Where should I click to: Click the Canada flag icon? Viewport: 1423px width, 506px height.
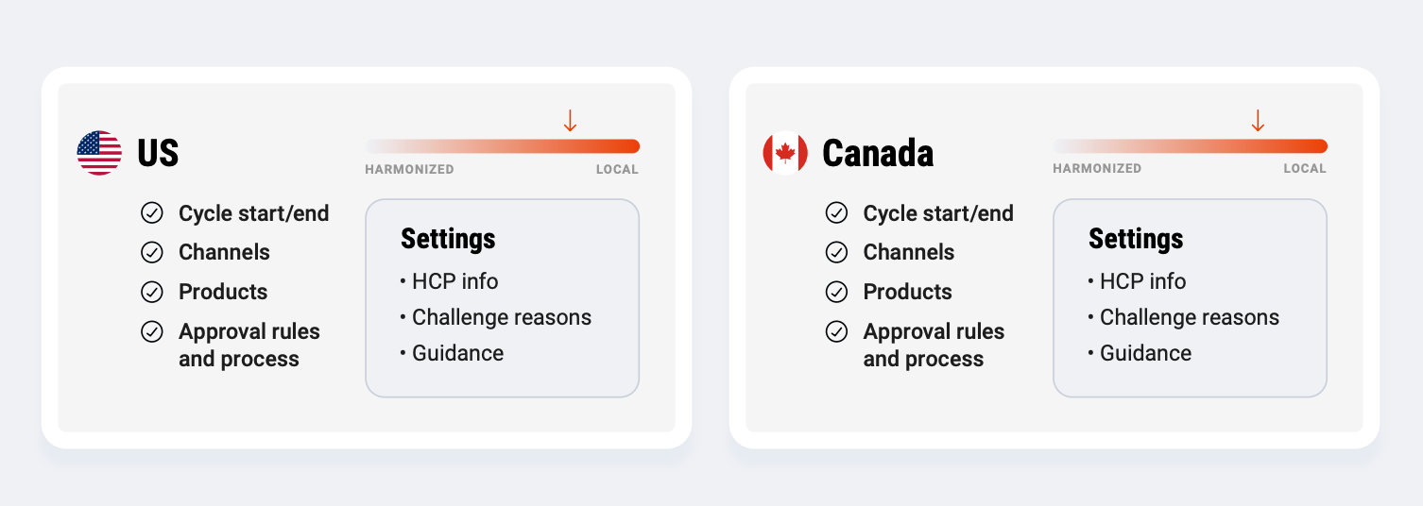click(785, 153)
